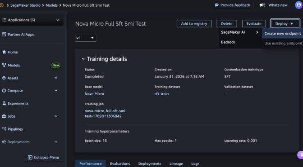Click the Home house icon
The image size is (303, 167).
coord(4,52)
